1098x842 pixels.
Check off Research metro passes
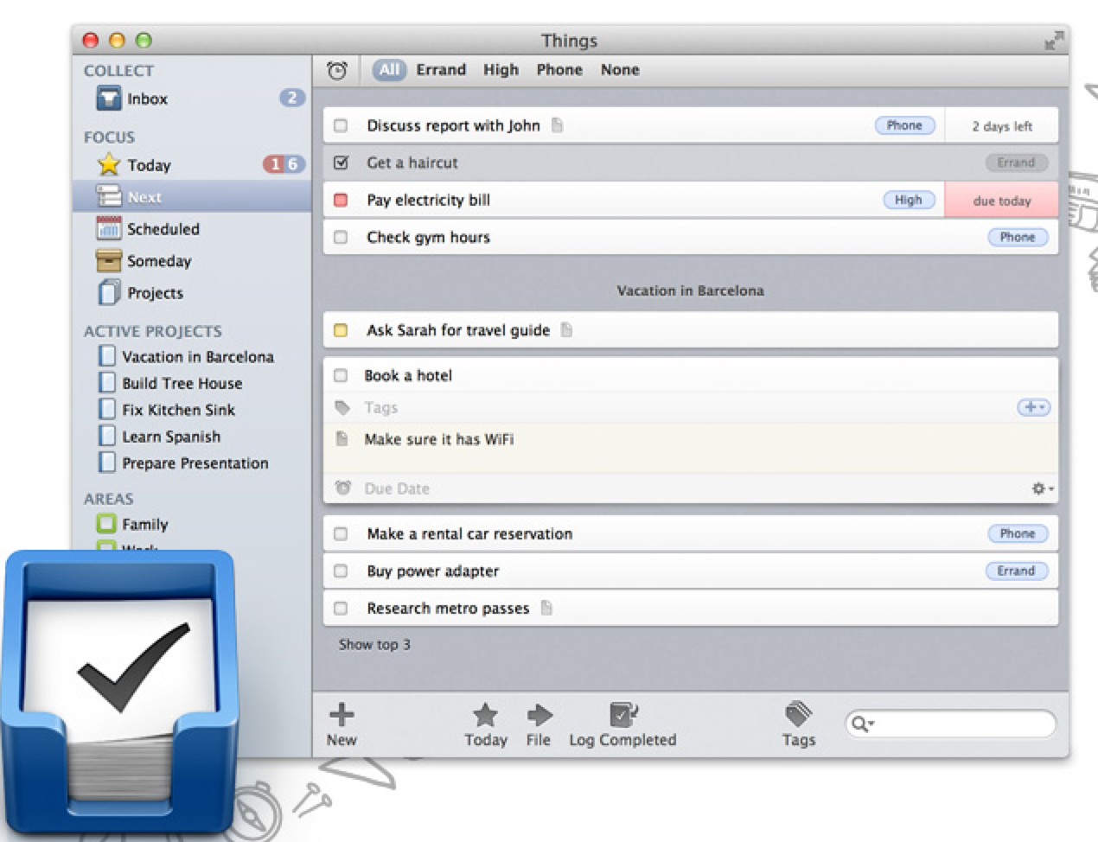click(341, 608)
